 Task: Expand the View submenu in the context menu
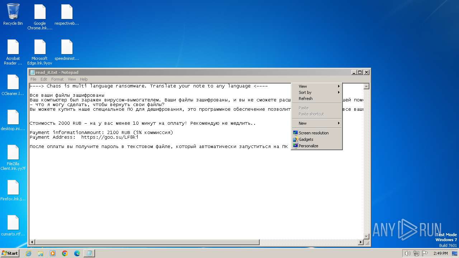tap(317, 86)
